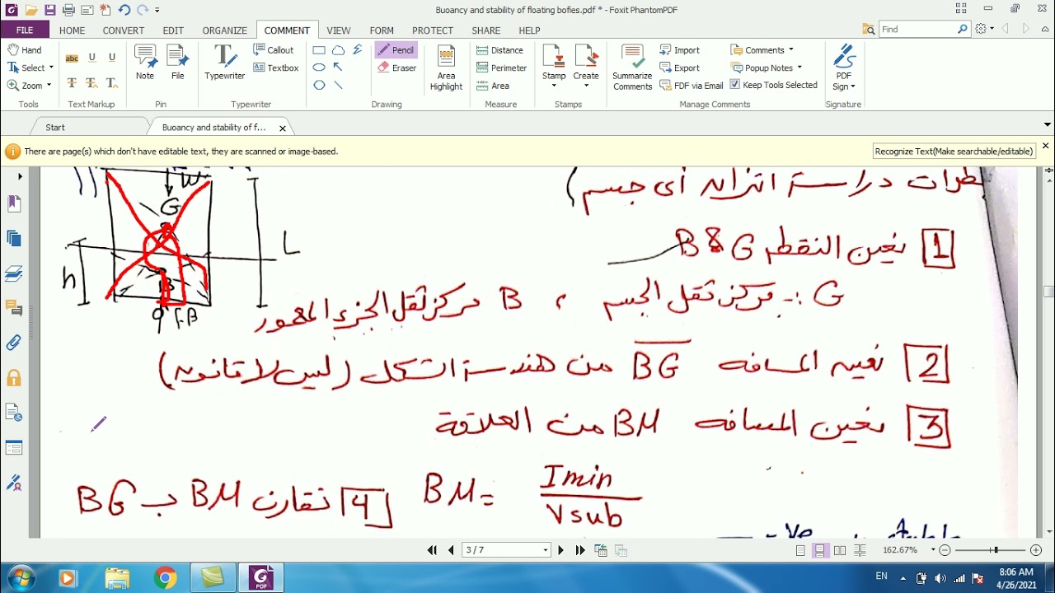Choose the Area Highlight tool
The width and height of the screenshot is (1055, 593).
click(x=446, y=68)
